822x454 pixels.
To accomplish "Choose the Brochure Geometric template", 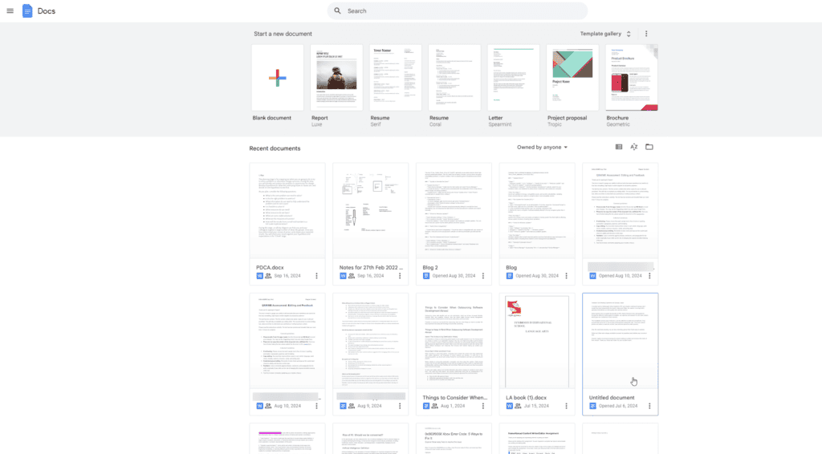I will (632, 78).
